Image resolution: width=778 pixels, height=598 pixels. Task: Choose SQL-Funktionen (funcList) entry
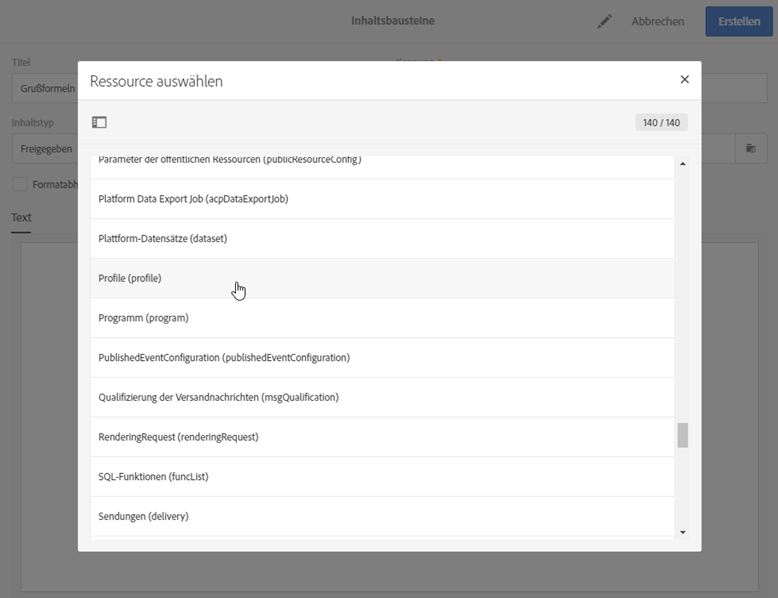tap(153, 477)
